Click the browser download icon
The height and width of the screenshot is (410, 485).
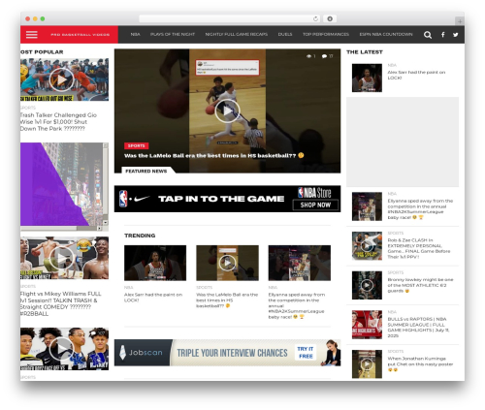pyautogui.click(x=330, y=19)
